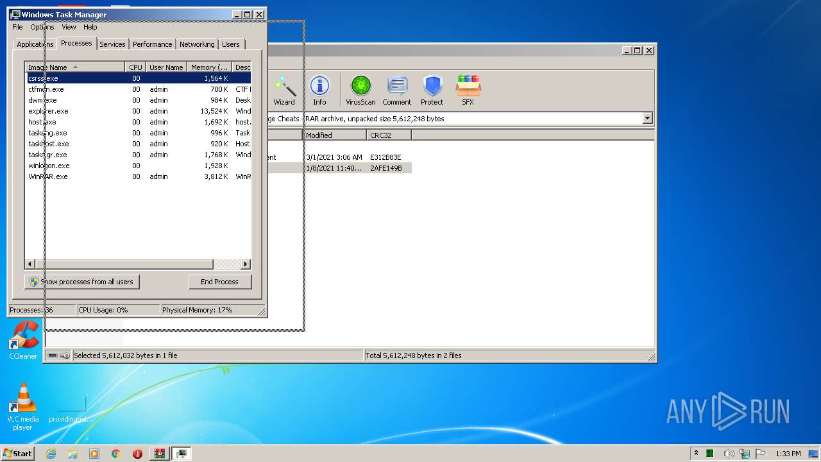Open the volume speaker tray icon
Image resolution: width=821 pixels, height=462 pixels.
(730, 454)
